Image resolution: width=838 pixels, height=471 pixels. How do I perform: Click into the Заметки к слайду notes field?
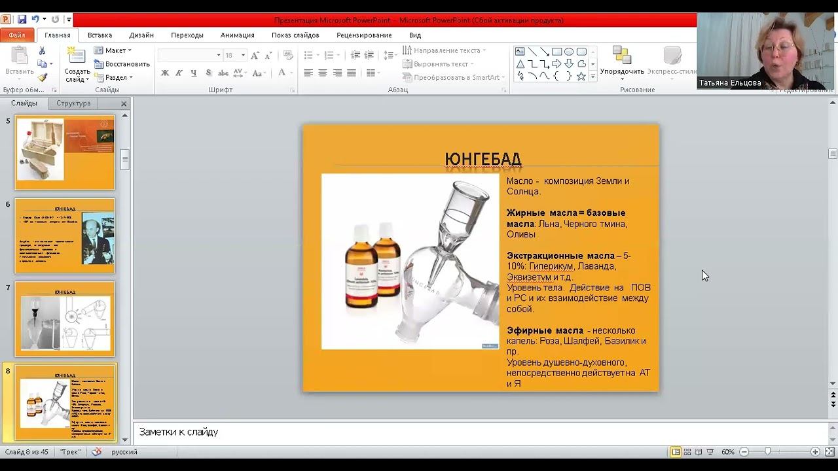point(481,432)
